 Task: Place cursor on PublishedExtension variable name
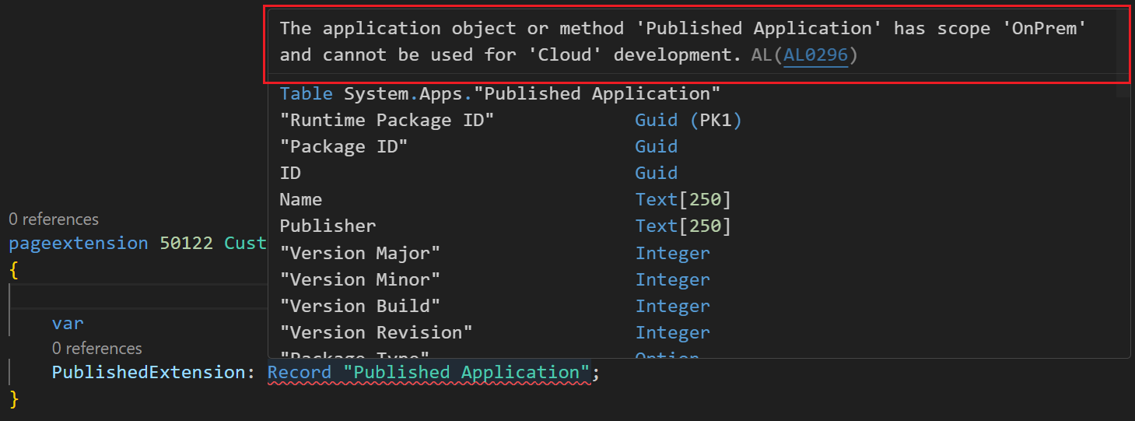pos(146,373)
